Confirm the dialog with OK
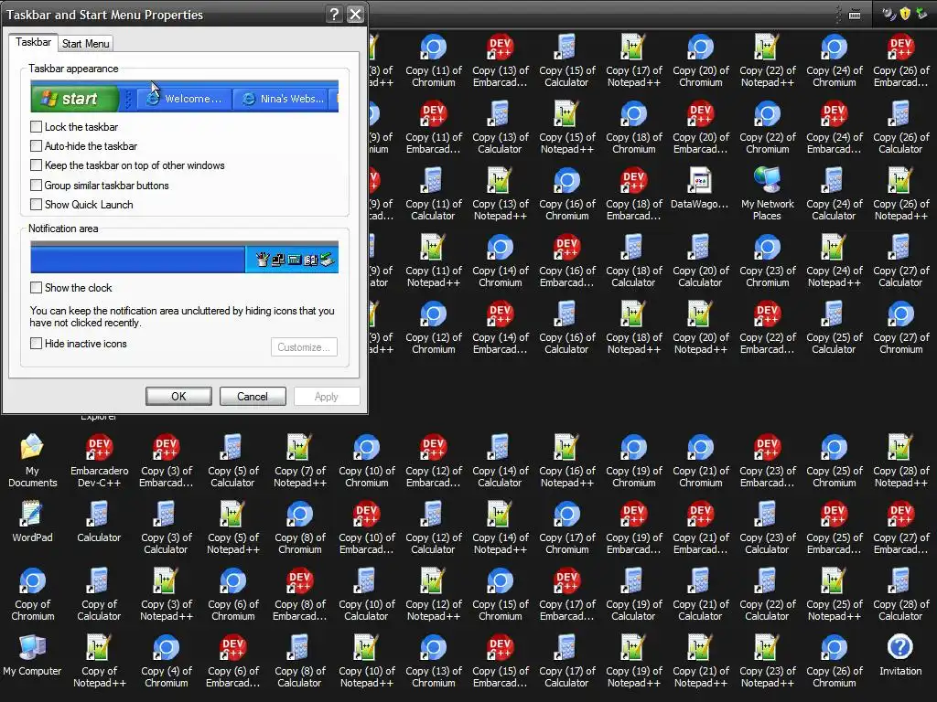This screenshot has width=937, height=702. click(x=178, y=397)
